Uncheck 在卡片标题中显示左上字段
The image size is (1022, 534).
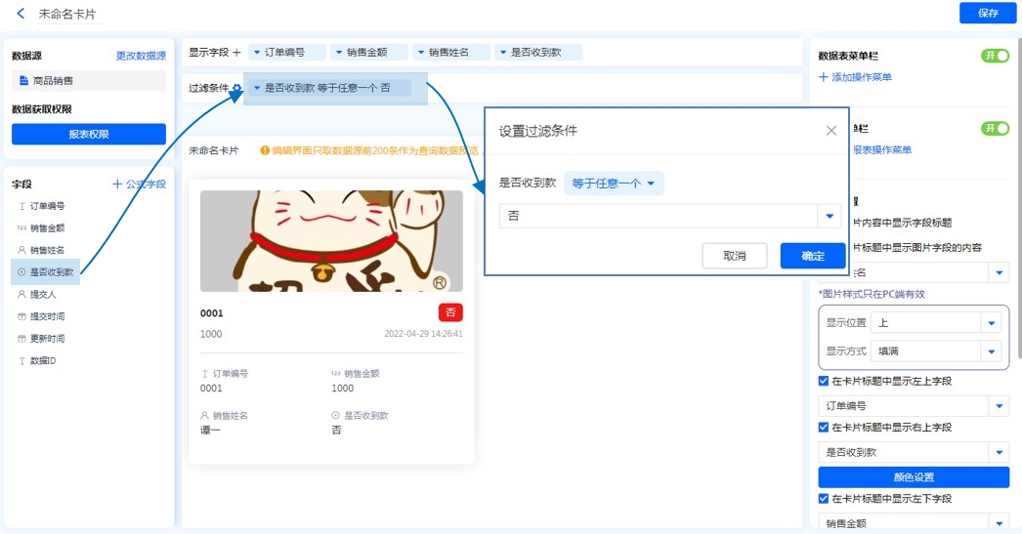tap(824, 382)
